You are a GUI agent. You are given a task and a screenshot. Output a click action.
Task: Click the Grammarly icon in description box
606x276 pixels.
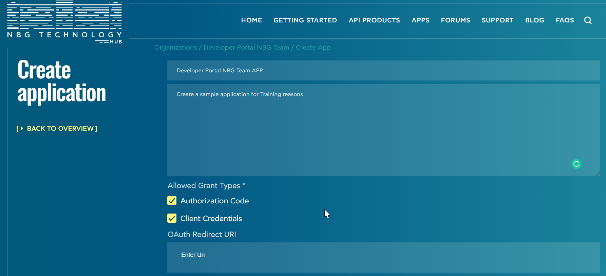[x=576, y=164]
